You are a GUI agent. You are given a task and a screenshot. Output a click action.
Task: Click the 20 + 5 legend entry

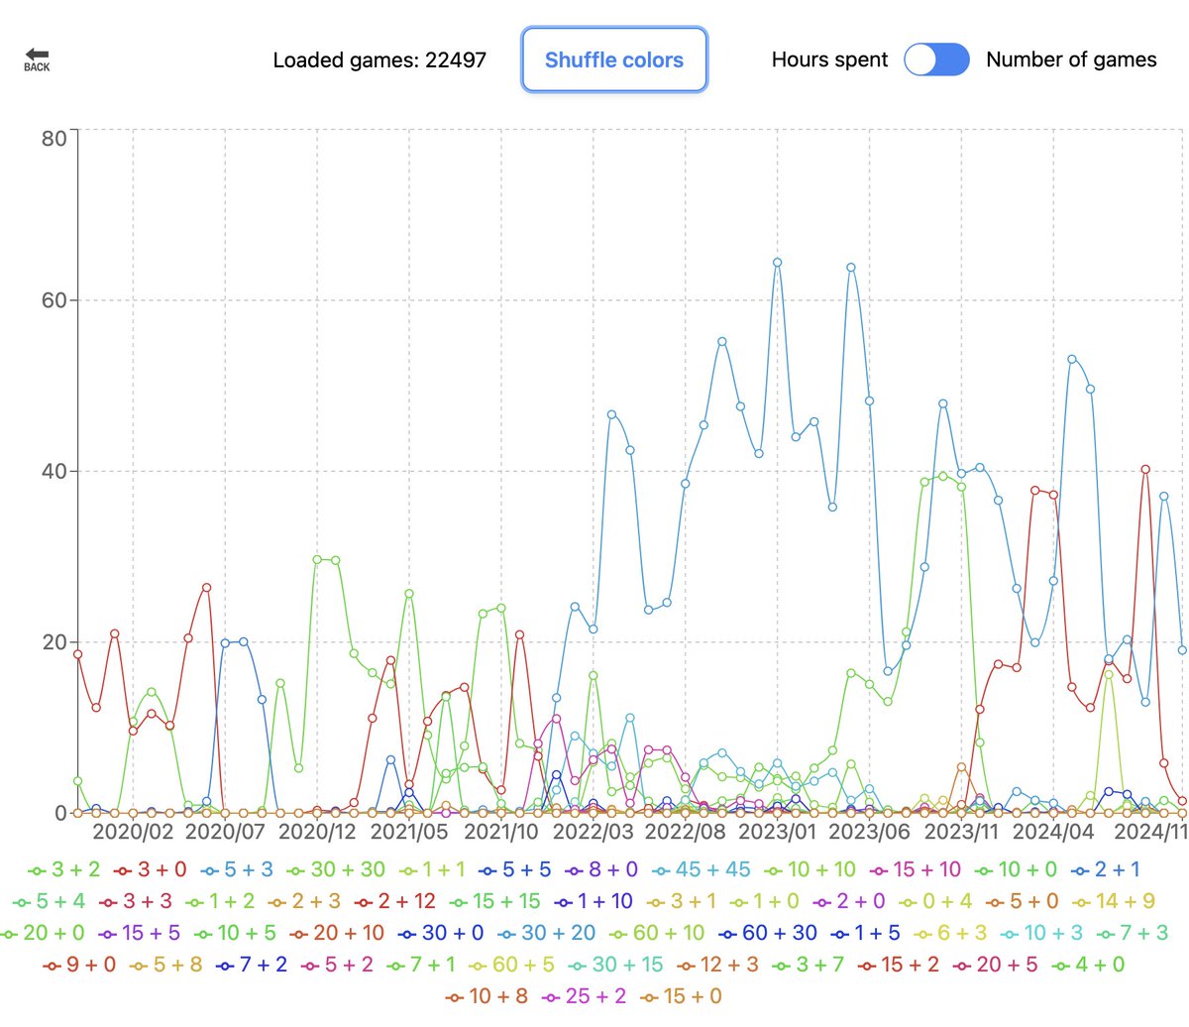[x=995, y=964]
